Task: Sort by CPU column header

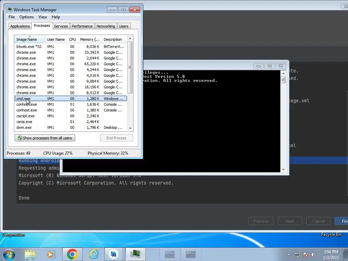Action: [x=72, y=39]
